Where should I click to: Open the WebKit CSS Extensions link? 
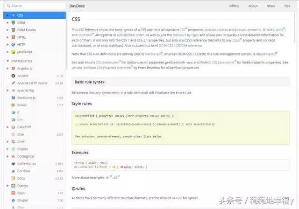coord(217,63)
